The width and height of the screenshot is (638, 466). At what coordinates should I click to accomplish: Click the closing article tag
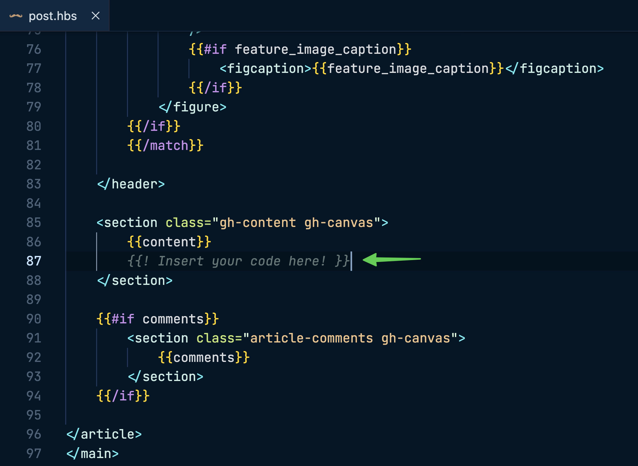[104, 434]
